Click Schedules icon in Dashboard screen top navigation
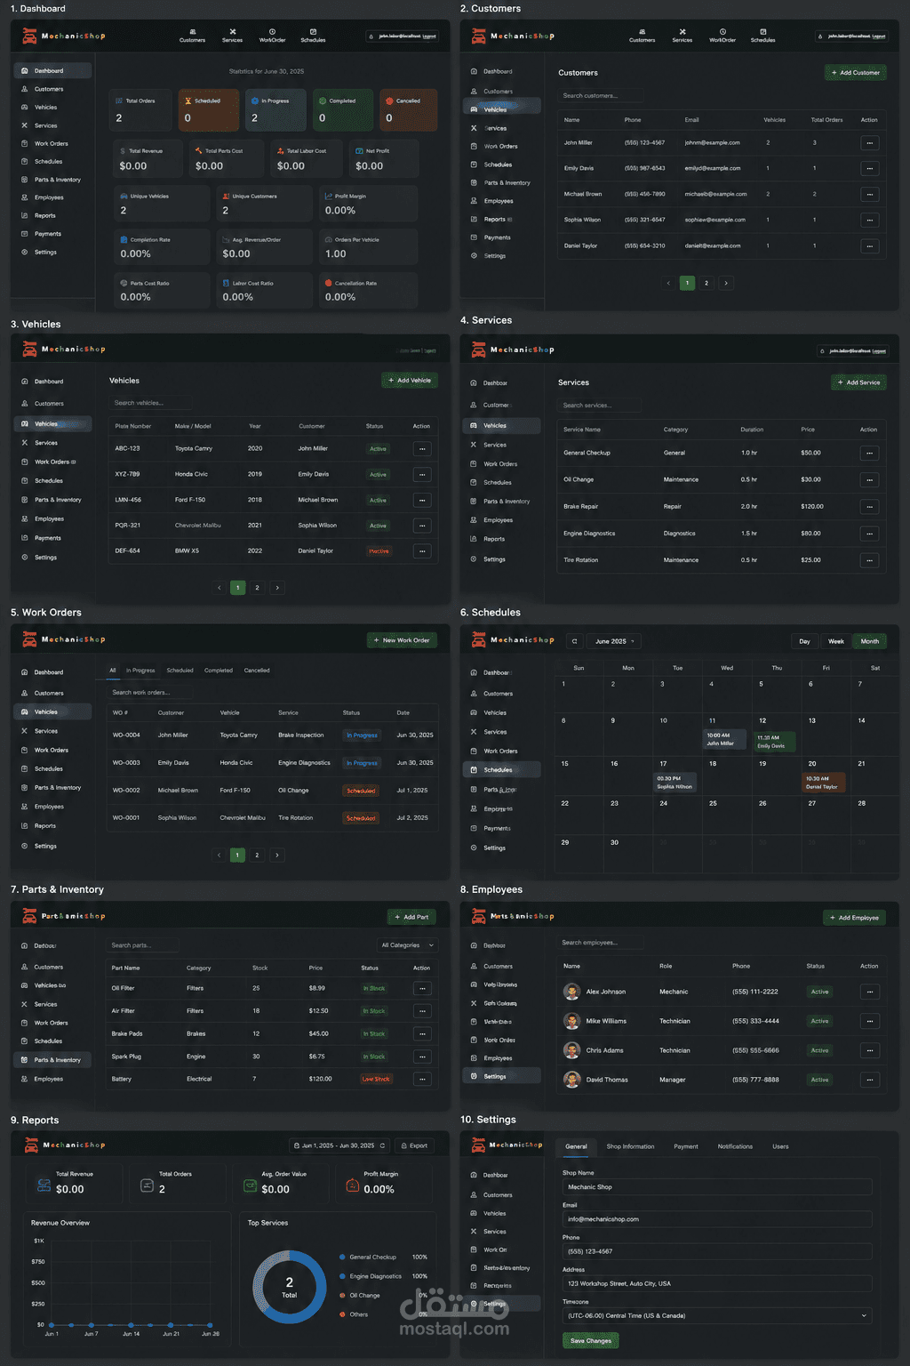The height and width of the screenshot is (1366, 910). coord(313,31)
